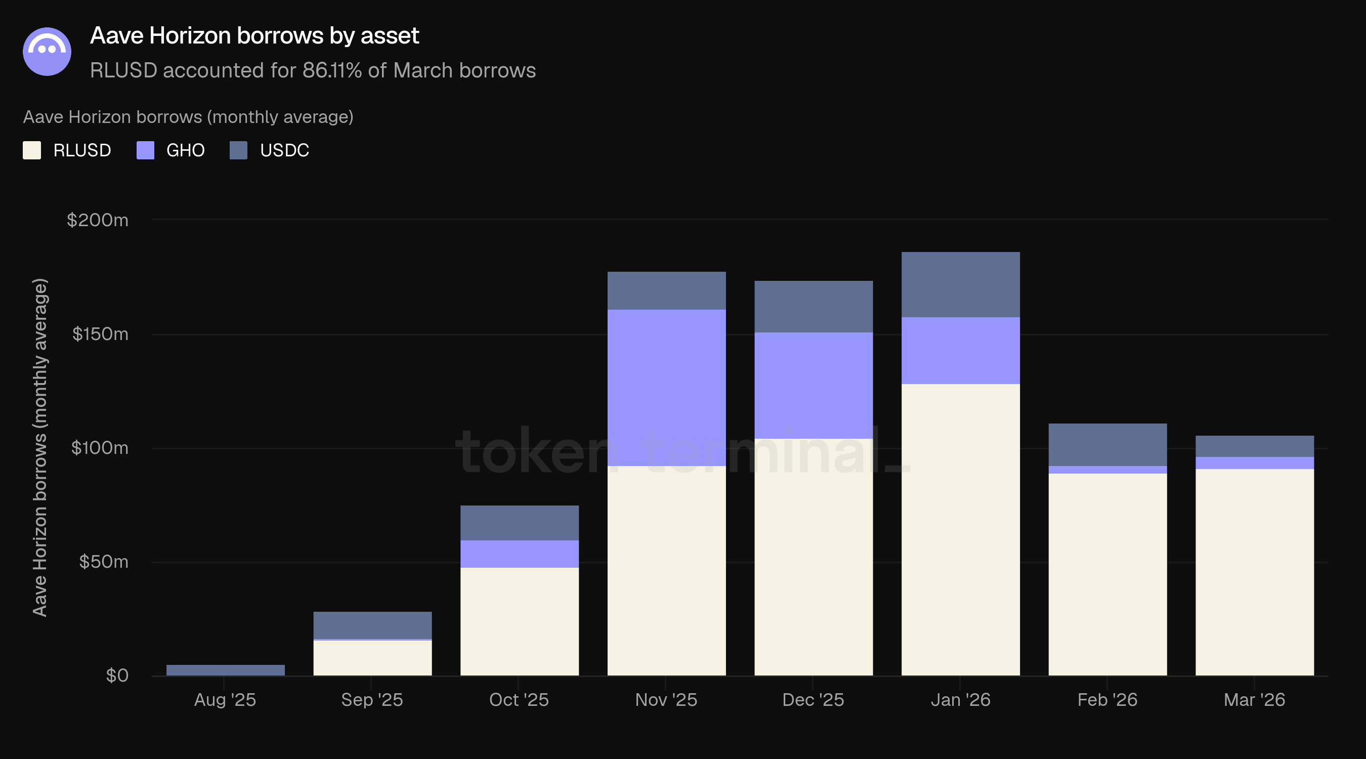Select the Mar '26 RLUSD bar segment

coord(1254,572)
